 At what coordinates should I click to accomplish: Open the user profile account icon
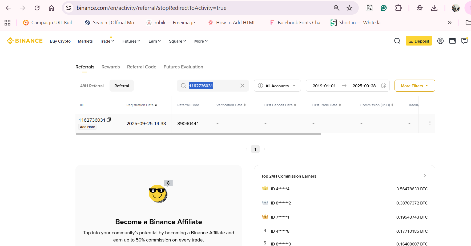coord(440,41)
